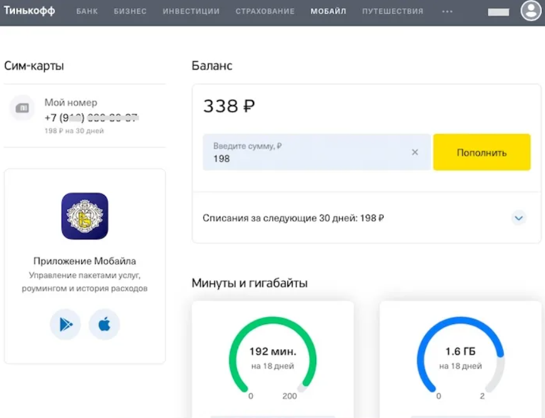This screenshot has width=545, height=418.
Task: Open the Банк navigation tab
Action: click(x=87, y=11)
